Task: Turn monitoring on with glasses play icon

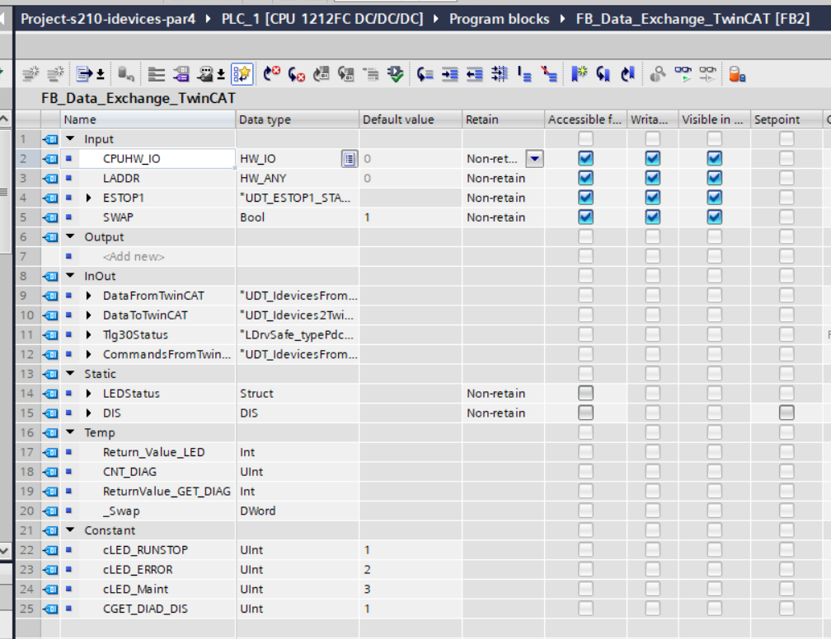Action: tap(683, 74)
